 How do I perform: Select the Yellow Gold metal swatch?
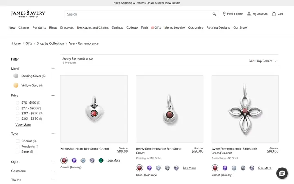click(16, 85)
